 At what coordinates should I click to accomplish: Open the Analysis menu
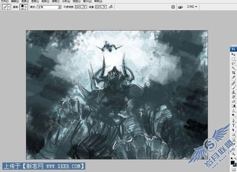(x=66, y=1)
